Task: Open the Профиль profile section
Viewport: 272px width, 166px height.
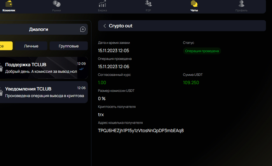Action: pos(241,6)
